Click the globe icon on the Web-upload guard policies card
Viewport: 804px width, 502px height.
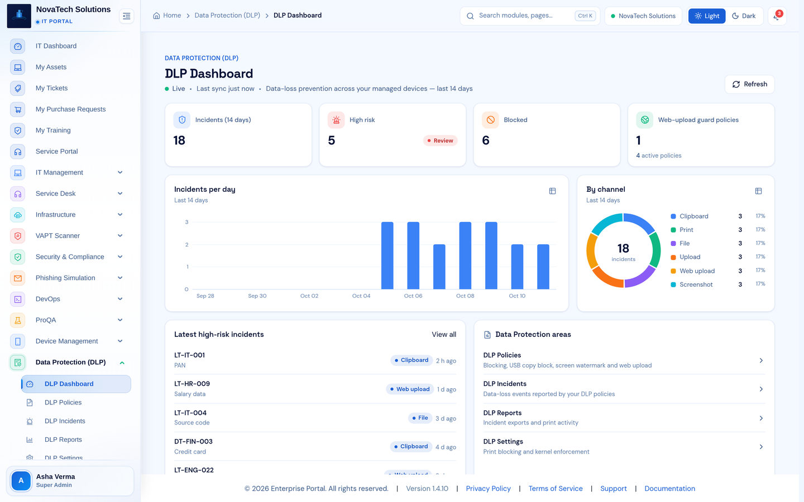(x=645, y=120)
